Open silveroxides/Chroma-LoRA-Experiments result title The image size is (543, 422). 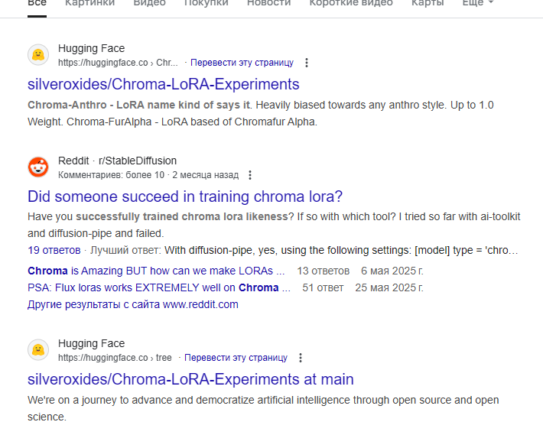[x=163, y=84]
